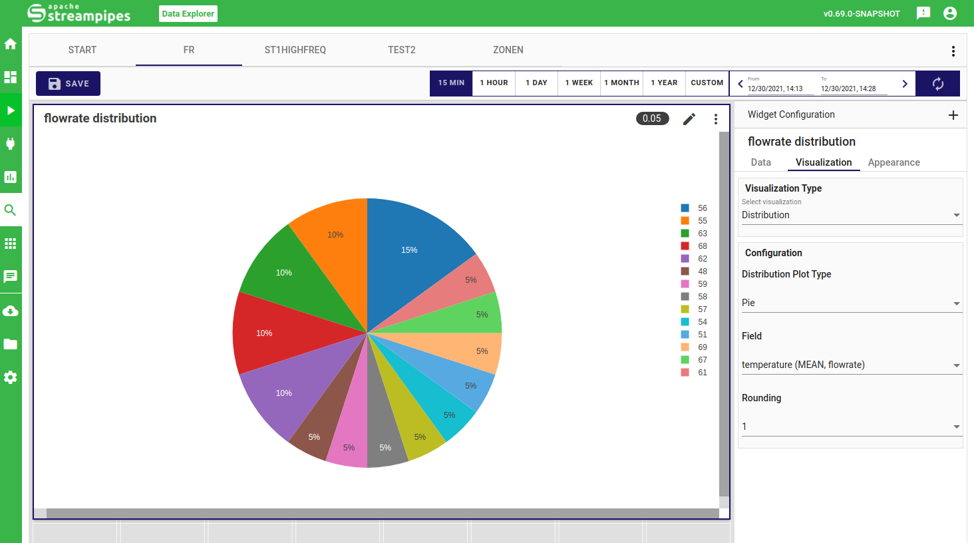Viewport: 974px width, 543px height.
Task: Select the 1 HOUR time range
Action: pos(494,83)
